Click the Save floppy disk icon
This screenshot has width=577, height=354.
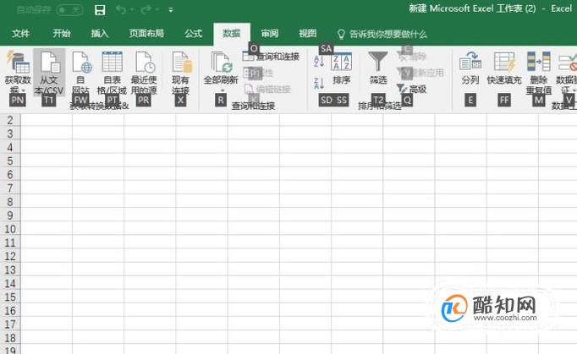point(100,9)
